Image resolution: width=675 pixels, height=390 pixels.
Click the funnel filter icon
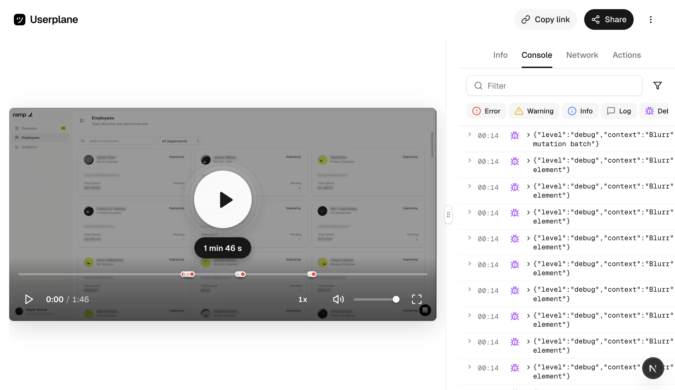click(657, 86)
